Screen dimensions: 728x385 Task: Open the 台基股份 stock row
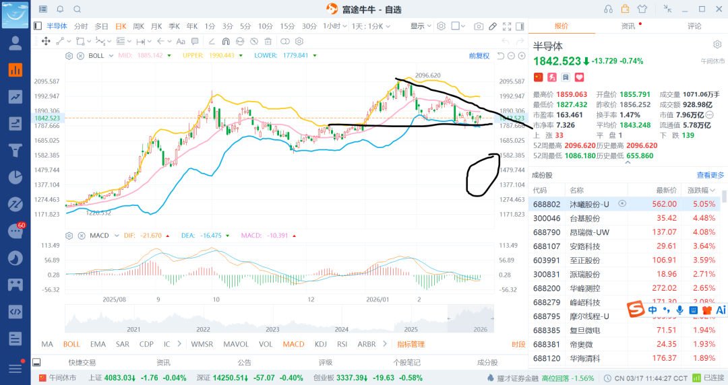point(625,218)
